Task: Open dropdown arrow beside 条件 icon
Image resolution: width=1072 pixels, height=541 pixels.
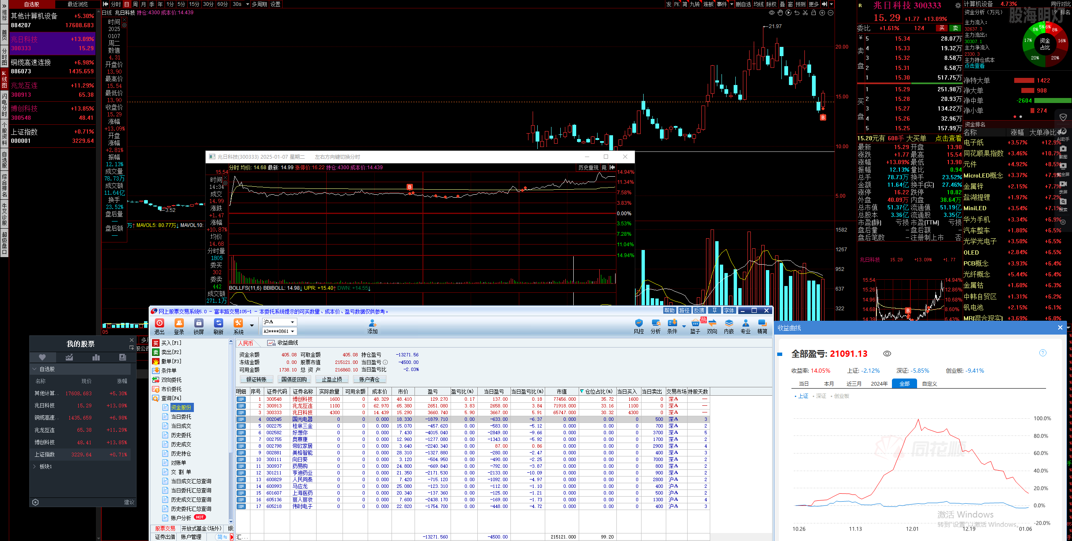Action: pos(684,326)
